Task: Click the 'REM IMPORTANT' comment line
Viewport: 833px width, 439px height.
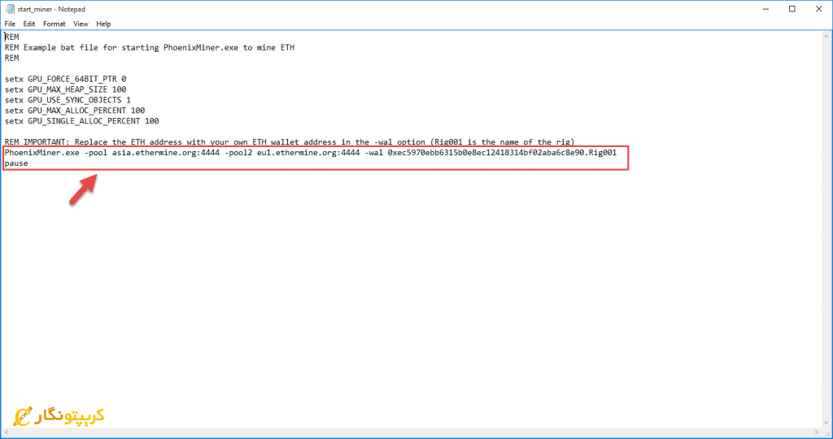Action: (x=290, y=142)
